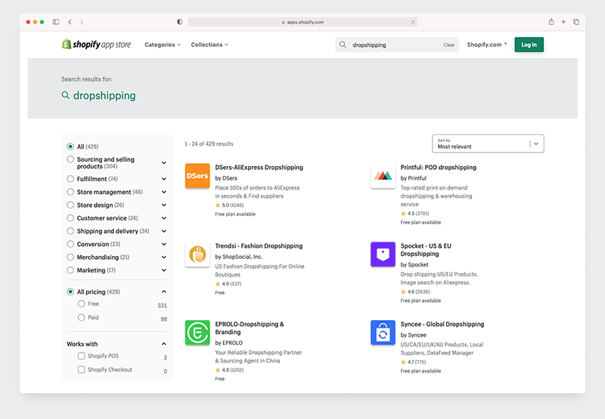Click the Printful app icon
The image size is (605, 419).
[383, 176]
